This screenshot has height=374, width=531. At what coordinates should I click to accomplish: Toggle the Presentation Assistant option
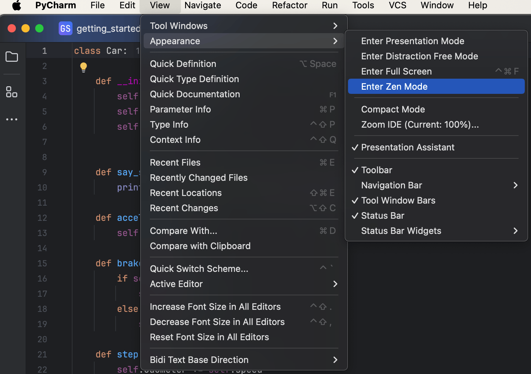(x=407, y=147)
